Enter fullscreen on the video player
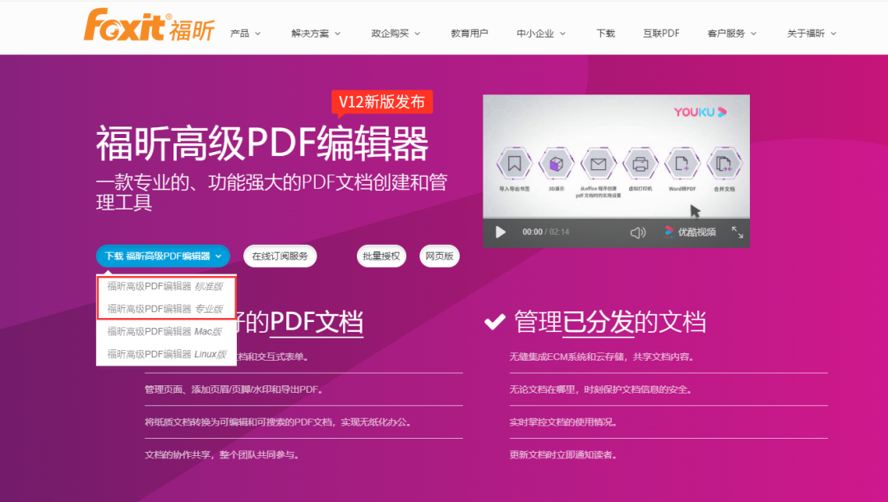Image resolution: width=888 pixels, height=502 pixels. tap(737, 232)
